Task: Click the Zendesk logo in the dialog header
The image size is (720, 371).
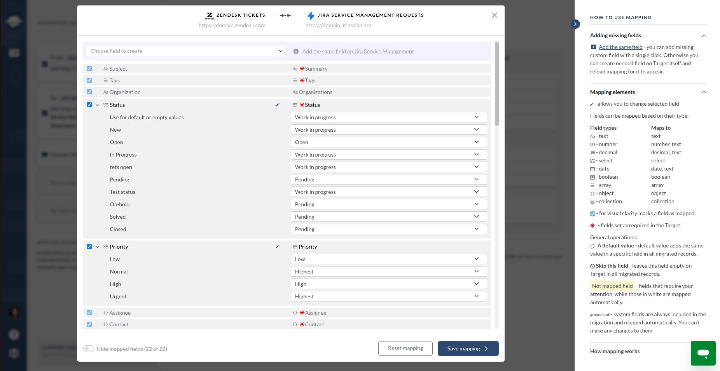Action: [210, 15]
